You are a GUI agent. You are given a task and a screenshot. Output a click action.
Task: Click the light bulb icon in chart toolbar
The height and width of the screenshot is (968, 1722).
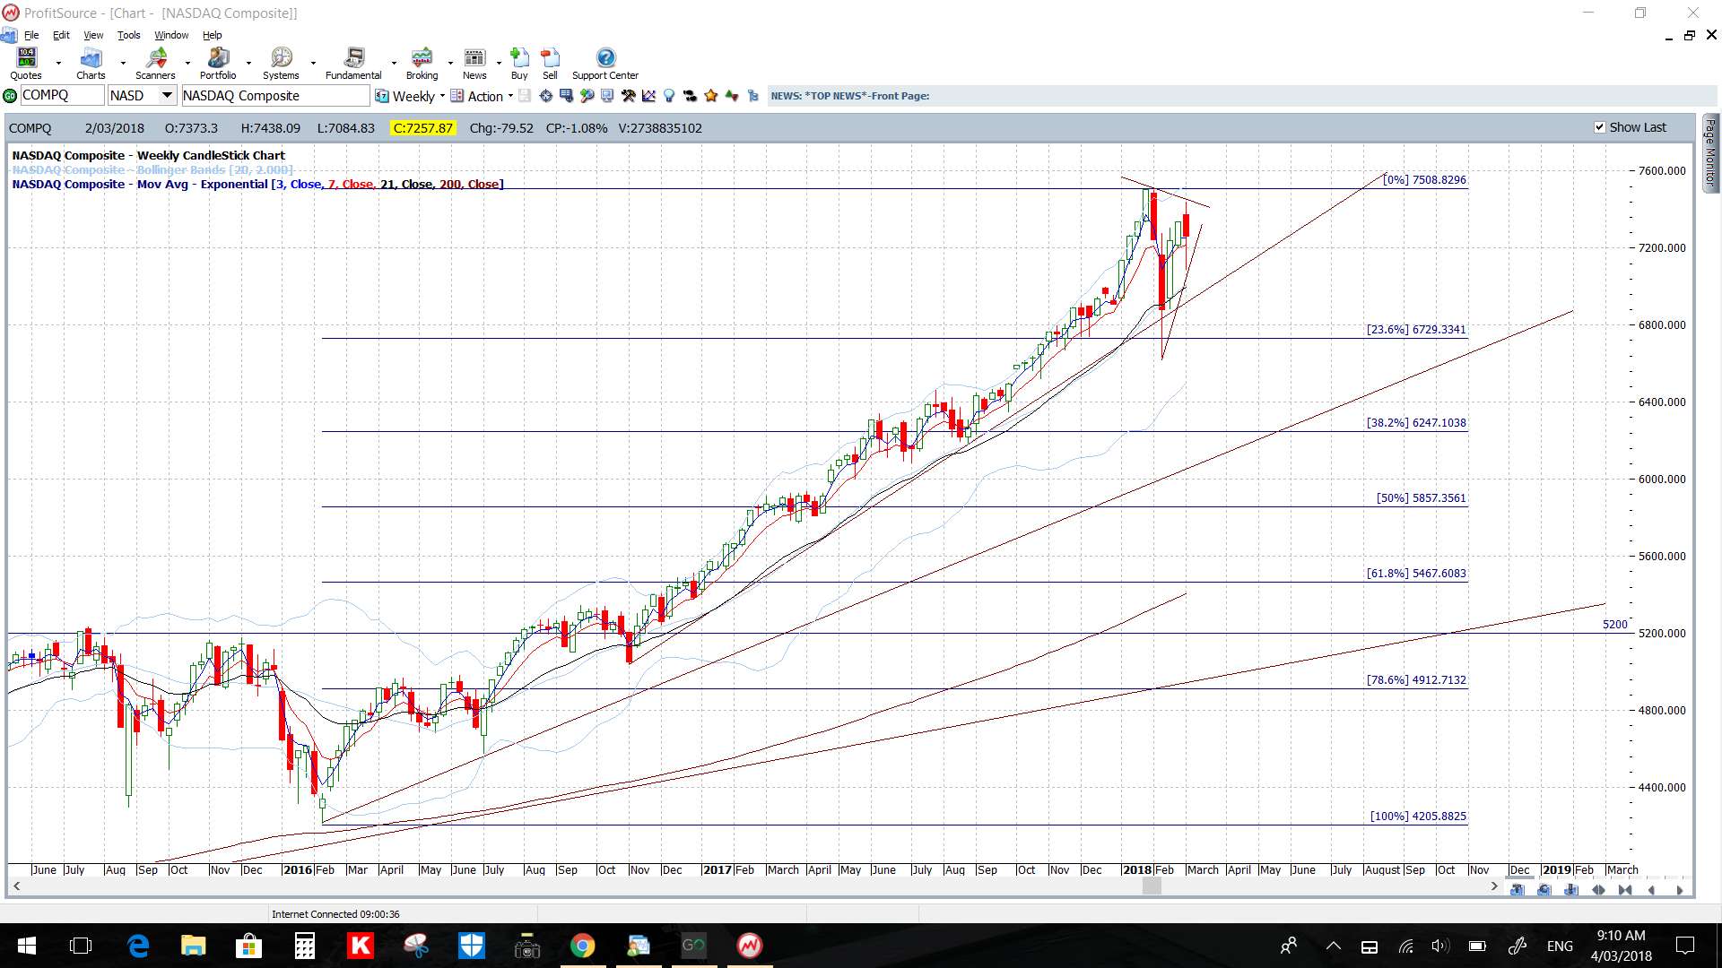pos(668,96)
